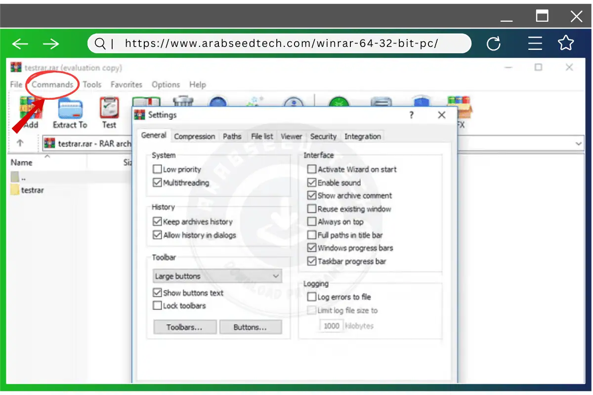Expand the Large buttons dropdown
This screenshot has width=593, height=395.
(276, 276)
